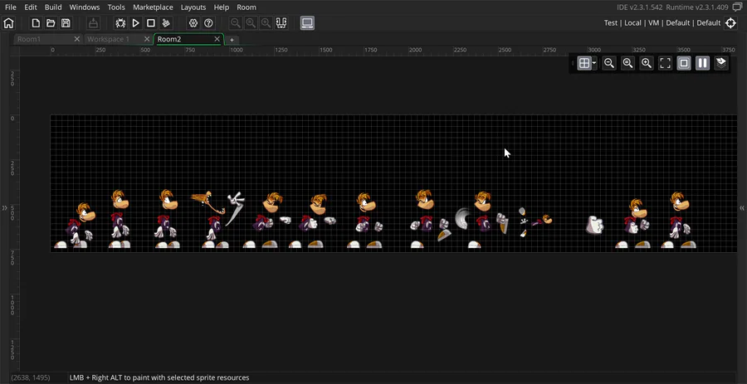
Task: Click the cursor coordinates readout in status bar
Action: click(30, 377)
